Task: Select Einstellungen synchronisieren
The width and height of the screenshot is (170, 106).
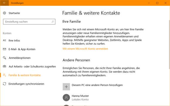Action: [x=26, y=84]
